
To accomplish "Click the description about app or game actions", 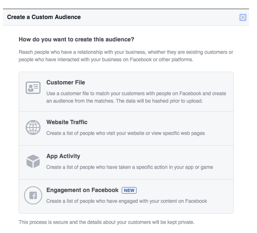I will coord(130,167).
